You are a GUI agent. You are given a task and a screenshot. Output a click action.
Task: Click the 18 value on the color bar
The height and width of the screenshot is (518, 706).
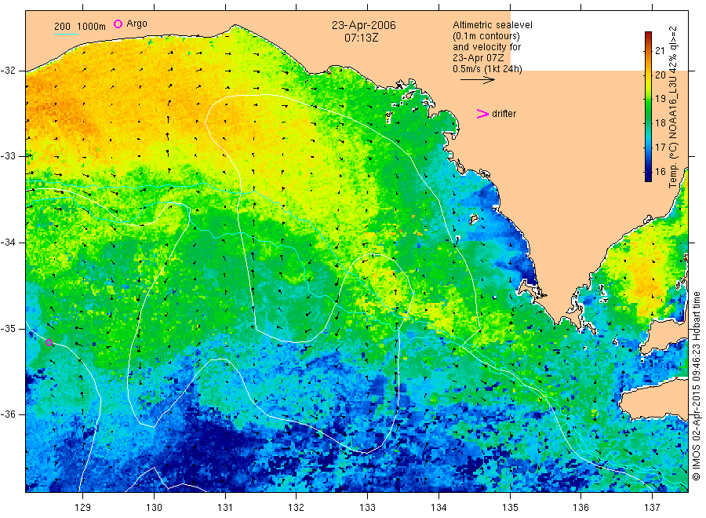(x=660, y=123)
